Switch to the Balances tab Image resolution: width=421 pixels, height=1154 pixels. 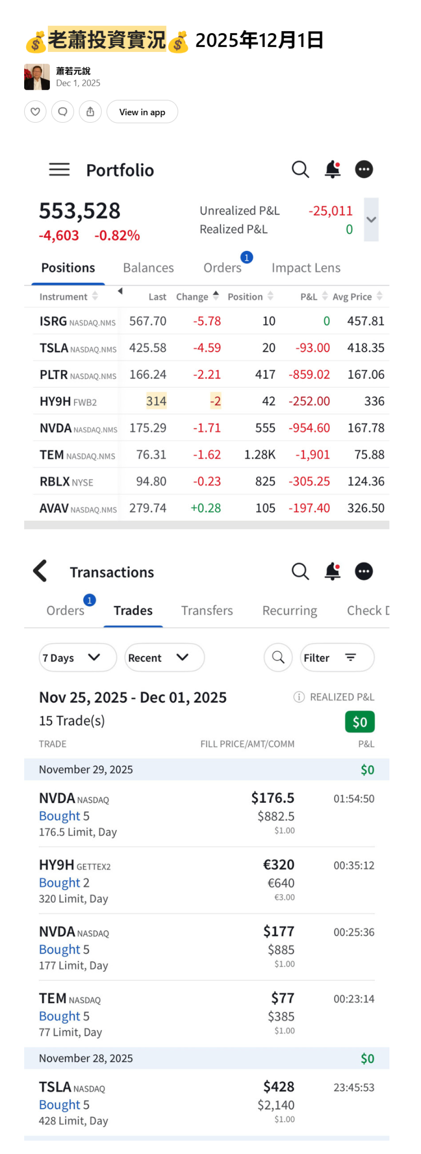tap(149, 268)
